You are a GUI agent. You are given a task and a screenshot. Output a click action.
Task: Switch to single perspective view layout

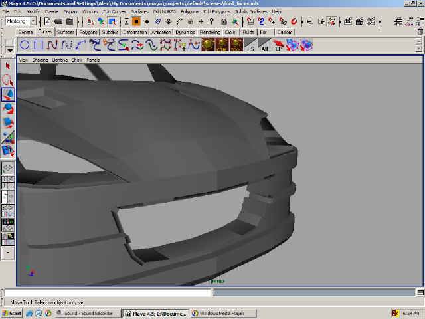[x=8, y=169]
